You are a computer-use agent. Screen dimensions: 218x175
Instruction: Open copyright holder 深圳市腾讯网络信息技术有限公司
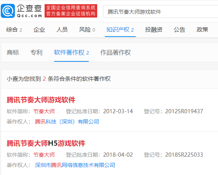click(75, 165)
